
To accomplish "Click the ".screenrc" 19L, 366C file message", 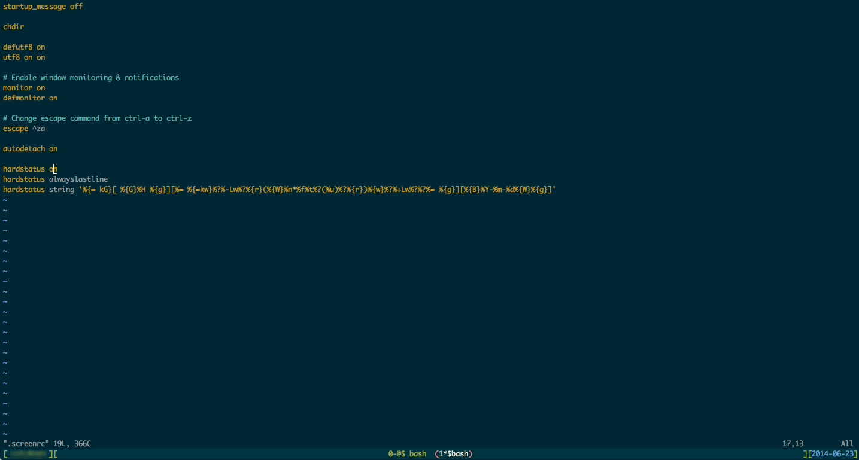I will 47,444.
